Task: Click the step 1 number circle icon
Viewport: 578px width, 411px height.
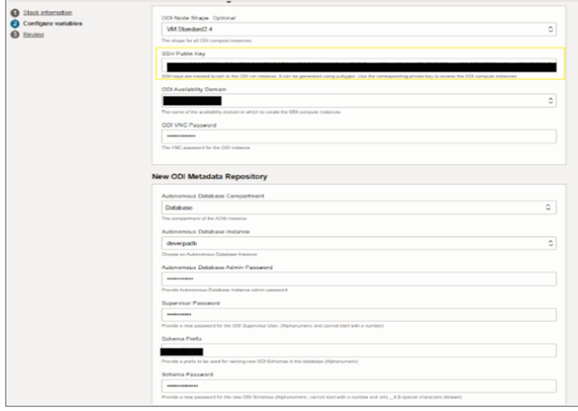Action: (15, 12)
